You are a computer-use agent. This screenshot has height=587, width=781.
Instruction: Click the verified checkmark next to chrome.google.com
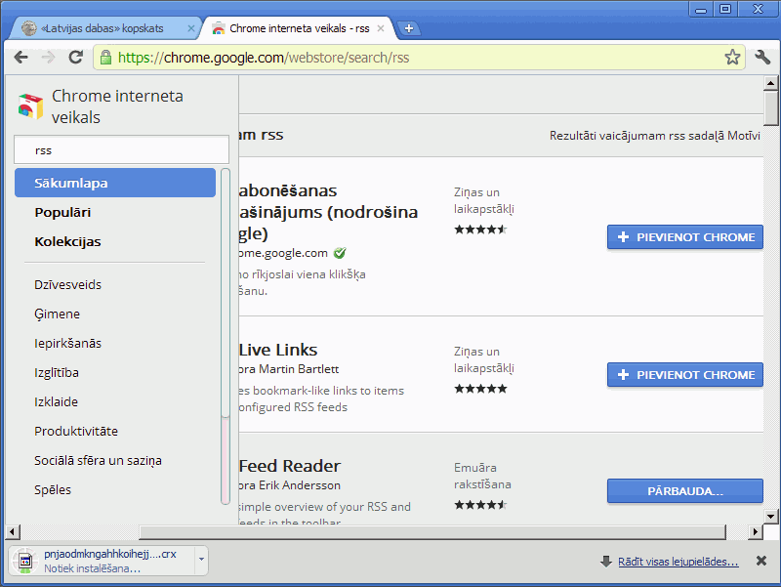click(x=340, y=253)
